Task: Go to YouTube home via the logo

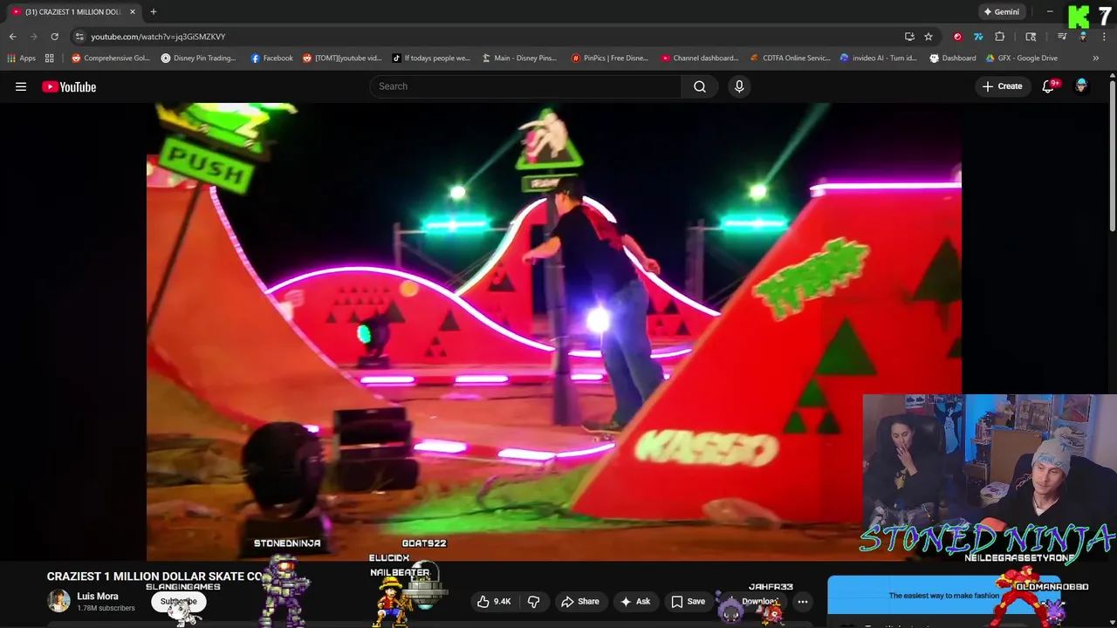Action: click(x=69, y=86)
